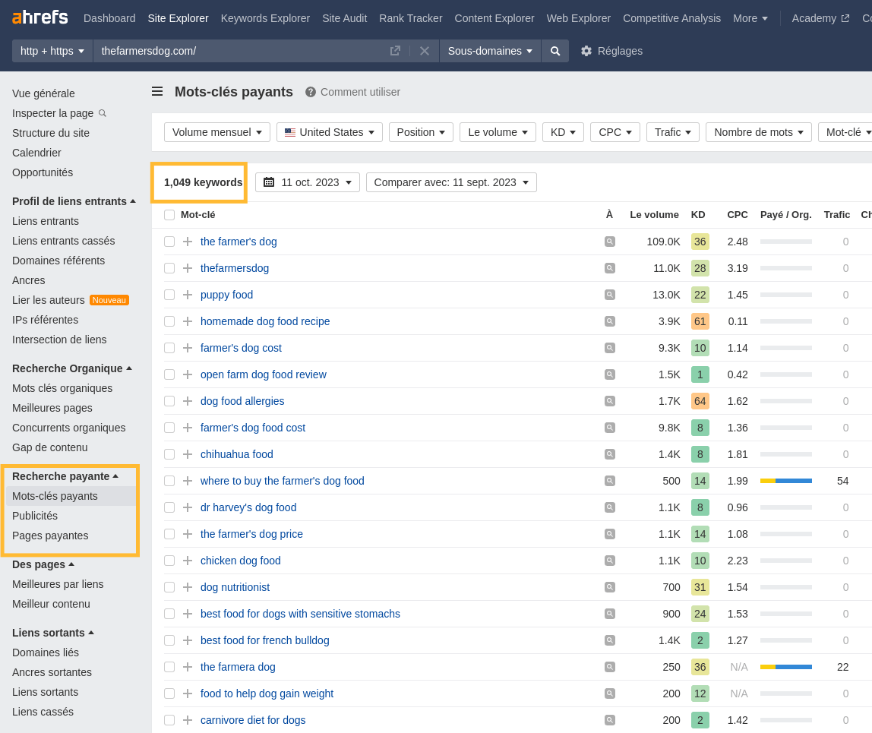This screenshot has width=872, height=733.
Task: Select the checkbox for "chicken dog food"
Action: [169, 561]
